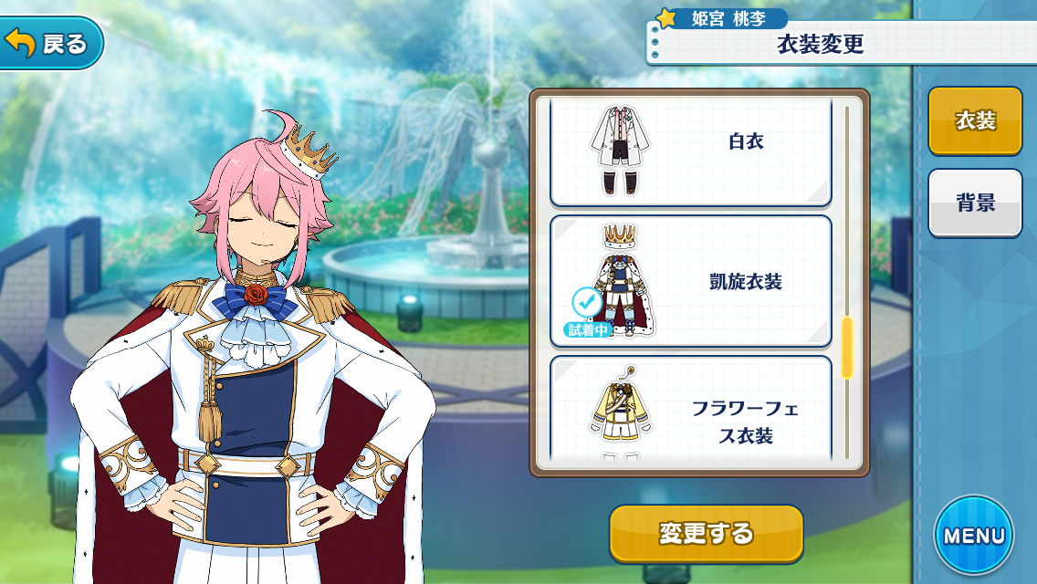Switch to the 背景 tab

tap(975, 203)
